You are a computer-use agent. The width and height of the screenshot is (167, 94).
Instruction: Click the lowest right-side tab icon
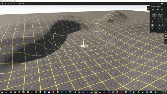tap(166, 42)
